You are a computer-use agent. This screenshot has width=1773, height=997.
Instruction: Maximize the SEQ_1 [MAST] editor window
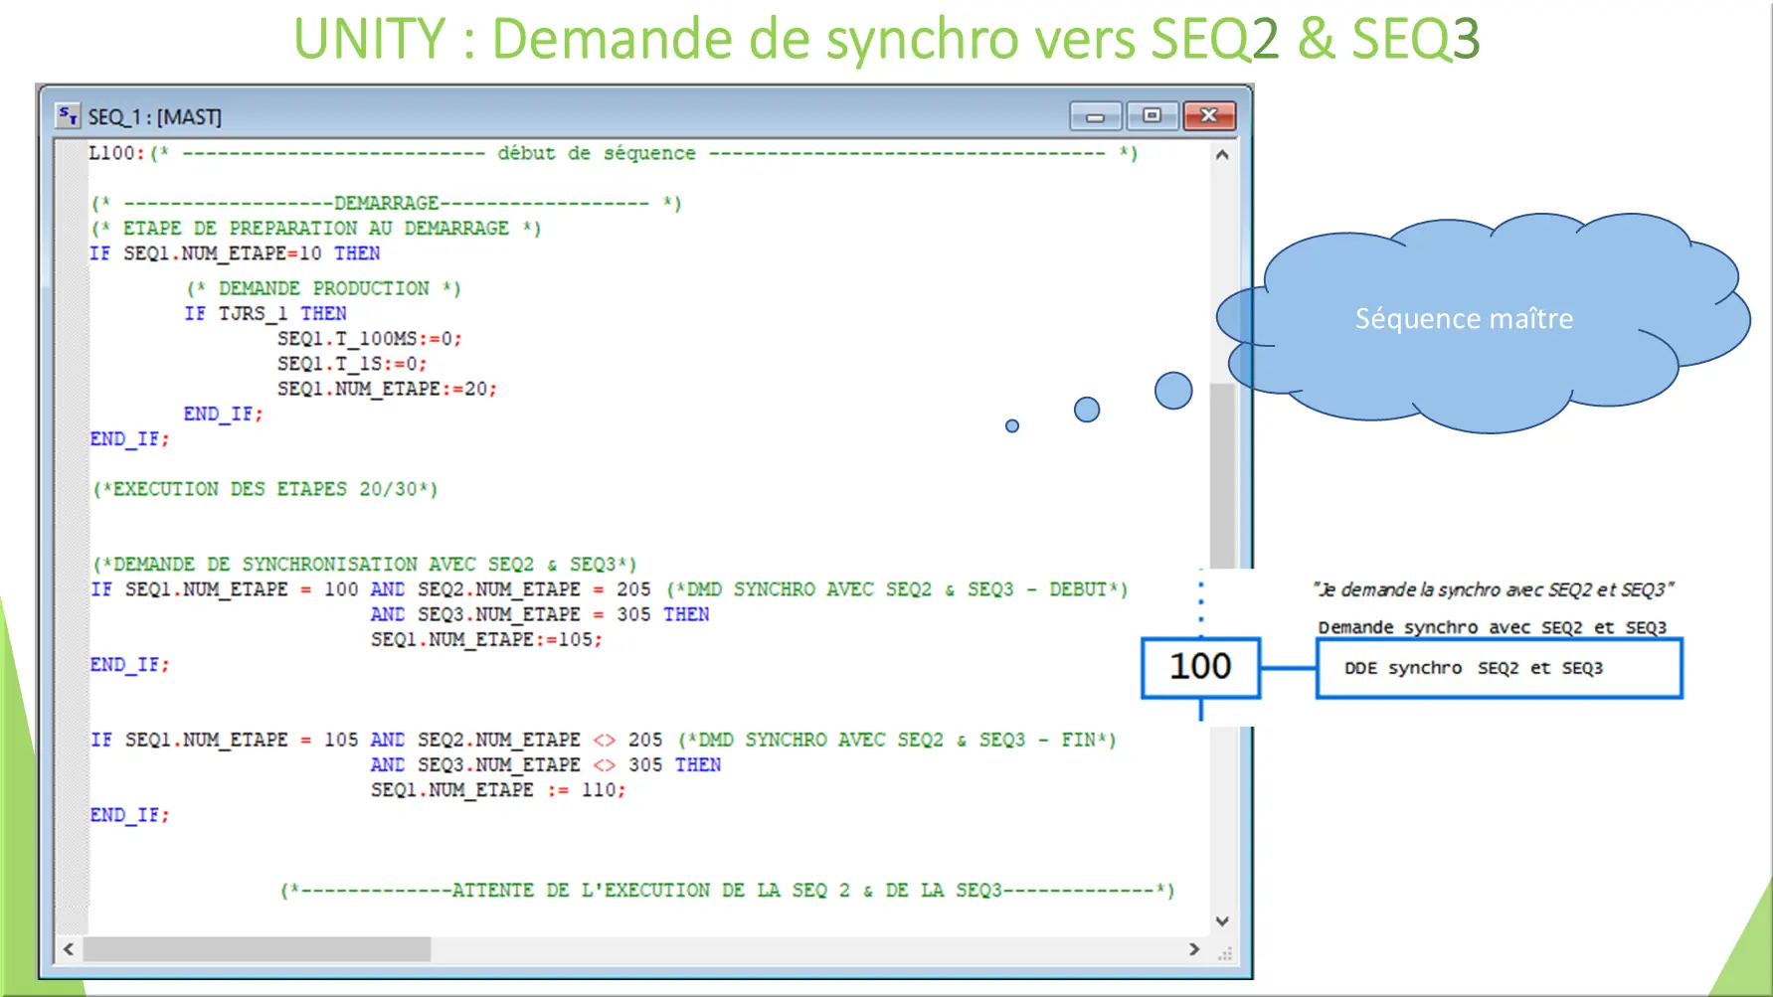pyautogui.click(x=1152, y=116)
